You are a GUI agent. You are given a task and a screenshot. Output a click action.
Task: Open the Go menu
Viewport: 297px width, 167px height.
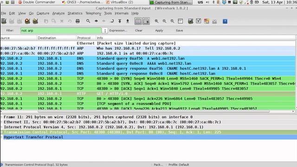(x=31, y=13)
